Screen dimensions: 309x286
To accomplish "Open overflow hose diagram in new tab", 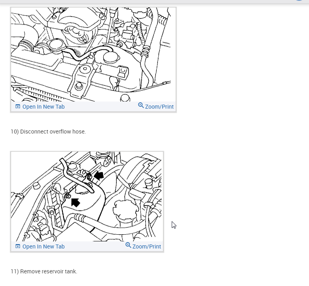I will (40, 107).
